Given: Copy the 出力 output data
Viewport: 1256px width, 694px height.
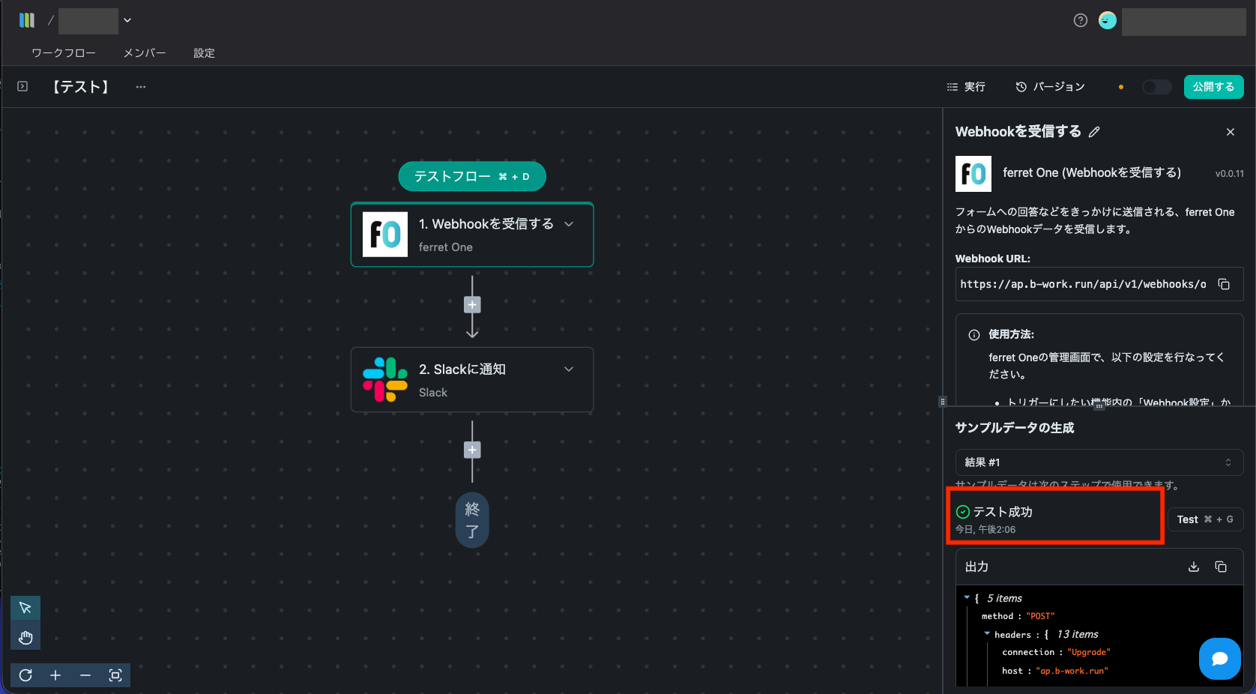Looking at the screenshot, I should pyautogui.click(x=1221, y=567).
